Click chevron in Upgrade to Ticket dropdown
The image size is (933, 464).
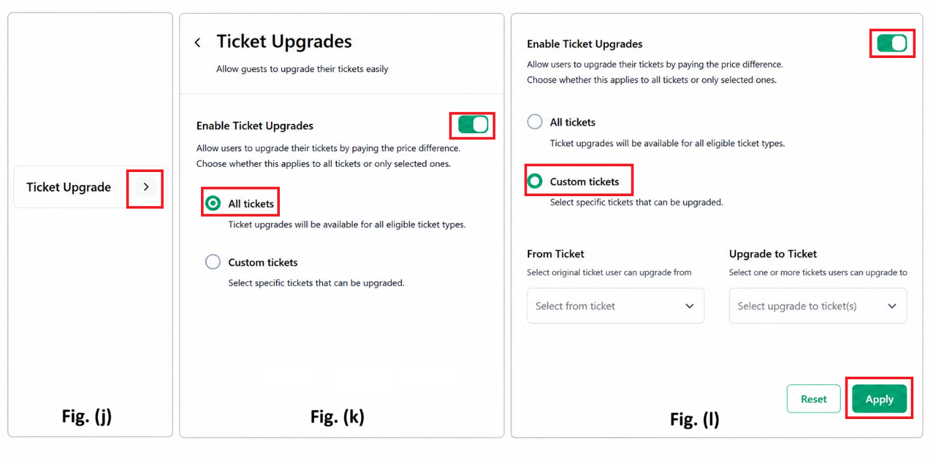pyautogui.click(x=892, y=306)
